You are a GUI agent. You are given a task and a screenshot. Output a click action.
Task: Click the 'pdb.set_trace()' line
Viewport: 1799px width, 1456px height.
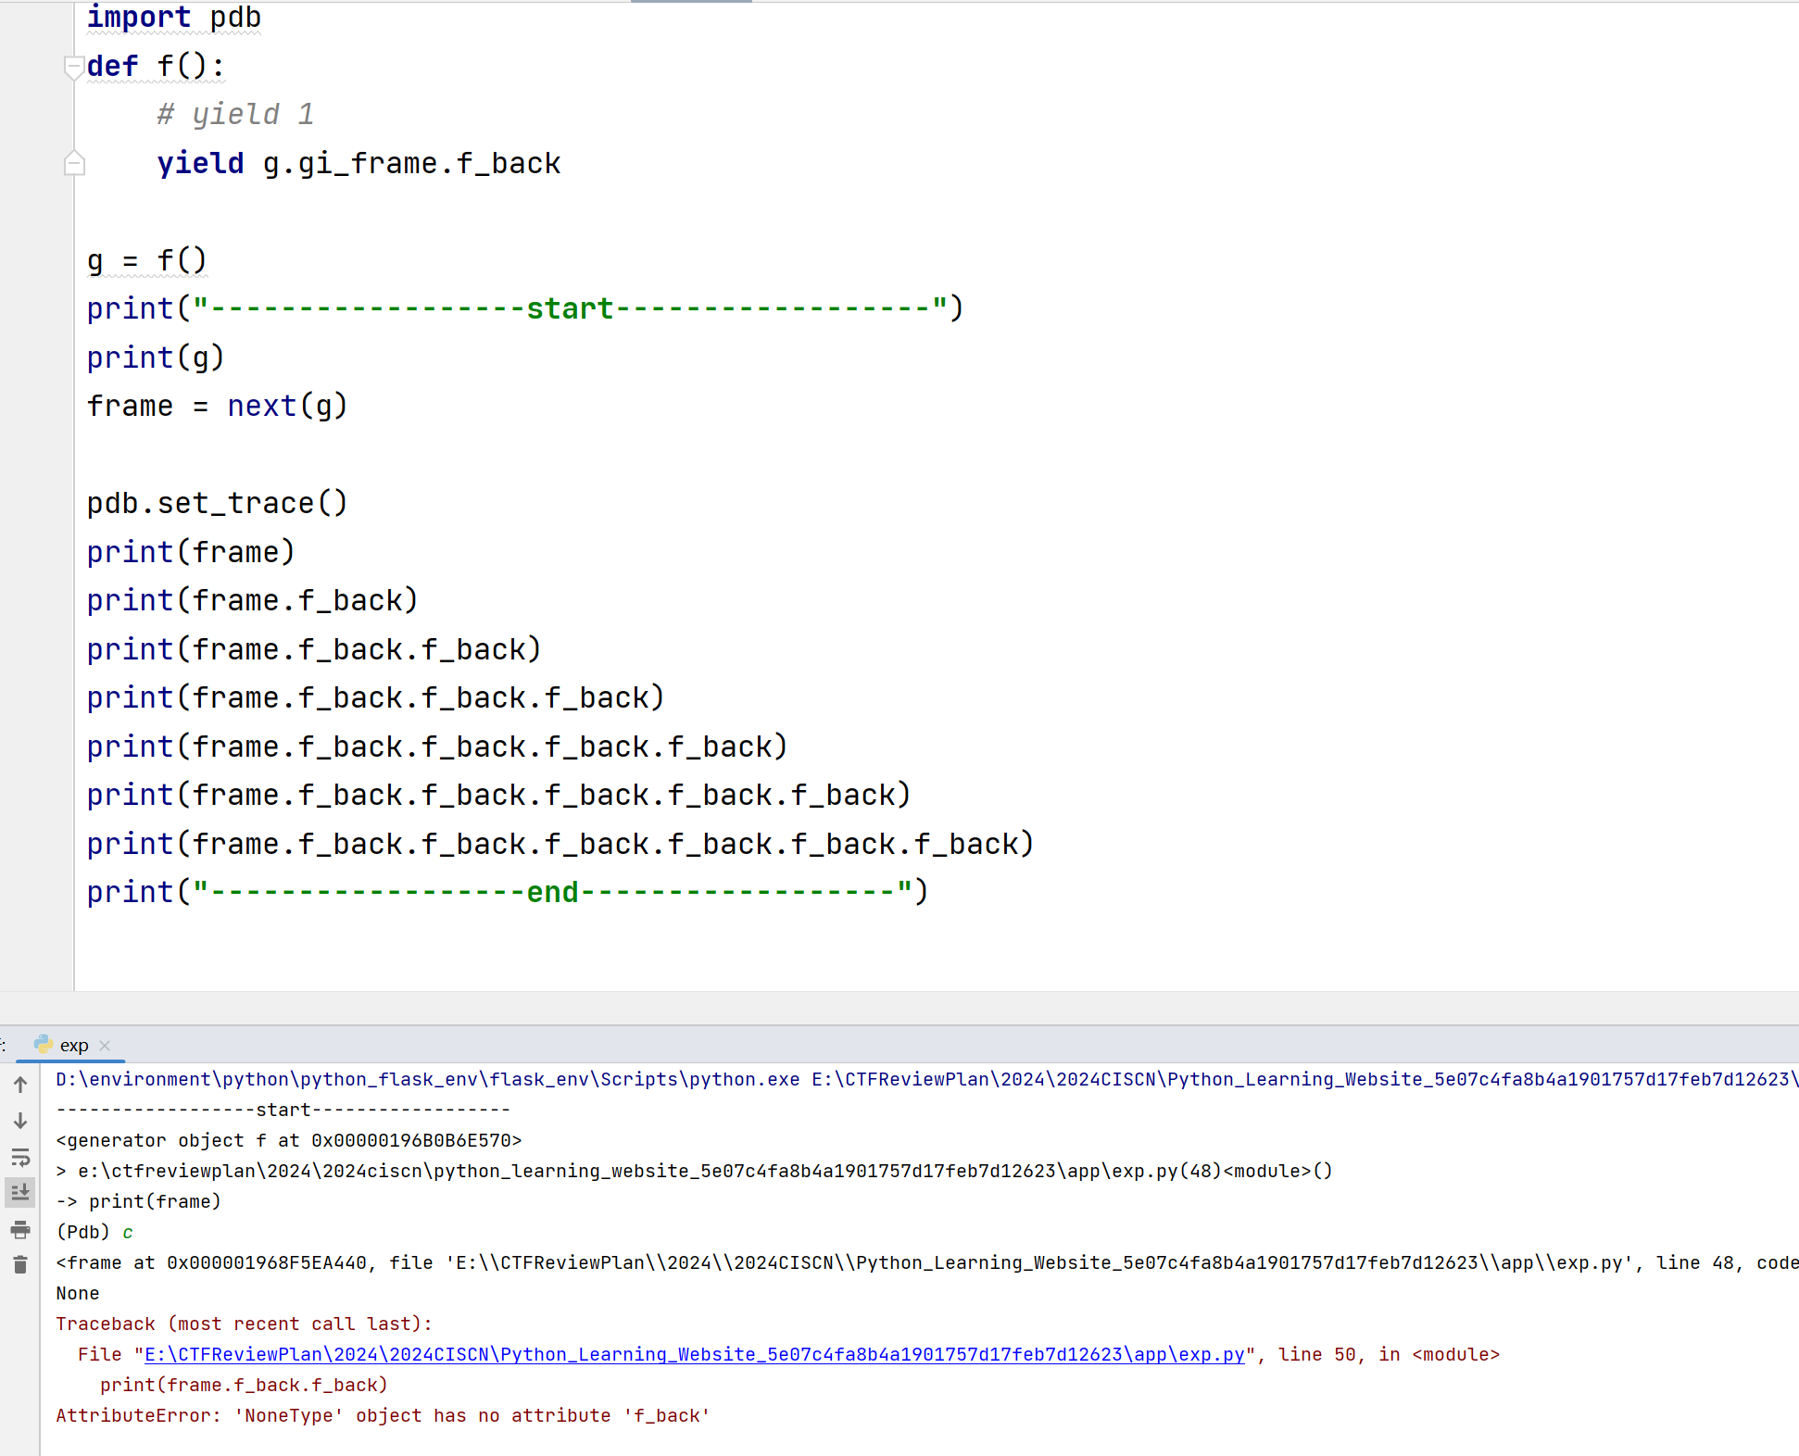pos(217,503)
